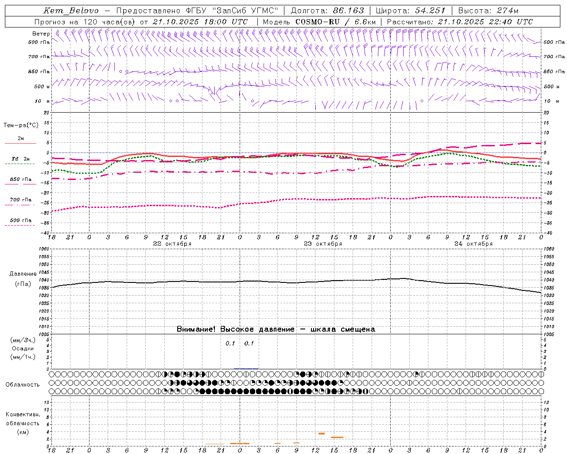
Task: Click the 22 октября date label
Action: [172, 244]
